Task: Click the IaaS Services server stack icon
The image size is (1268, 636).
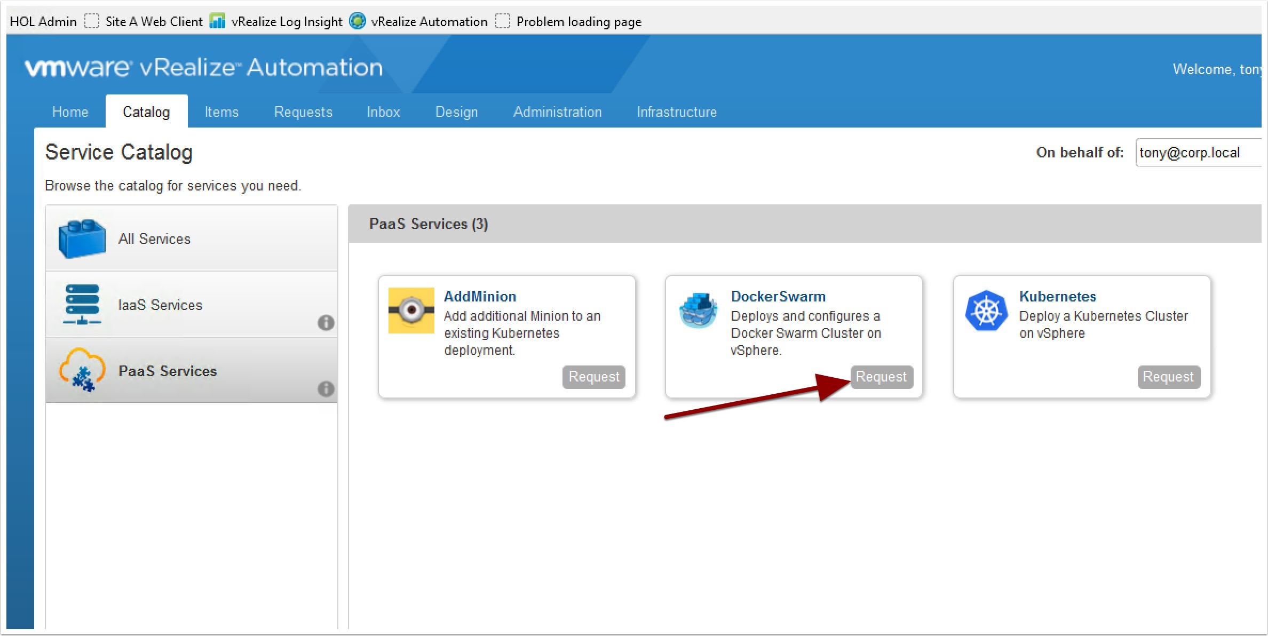Action: pyautogui.click(x=82, y=305)
